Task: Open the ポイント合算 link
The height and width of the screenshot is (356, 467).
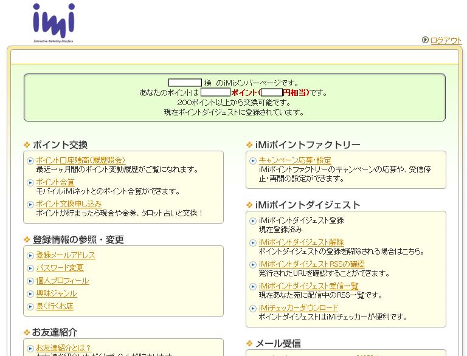Action: pos(55,182)
